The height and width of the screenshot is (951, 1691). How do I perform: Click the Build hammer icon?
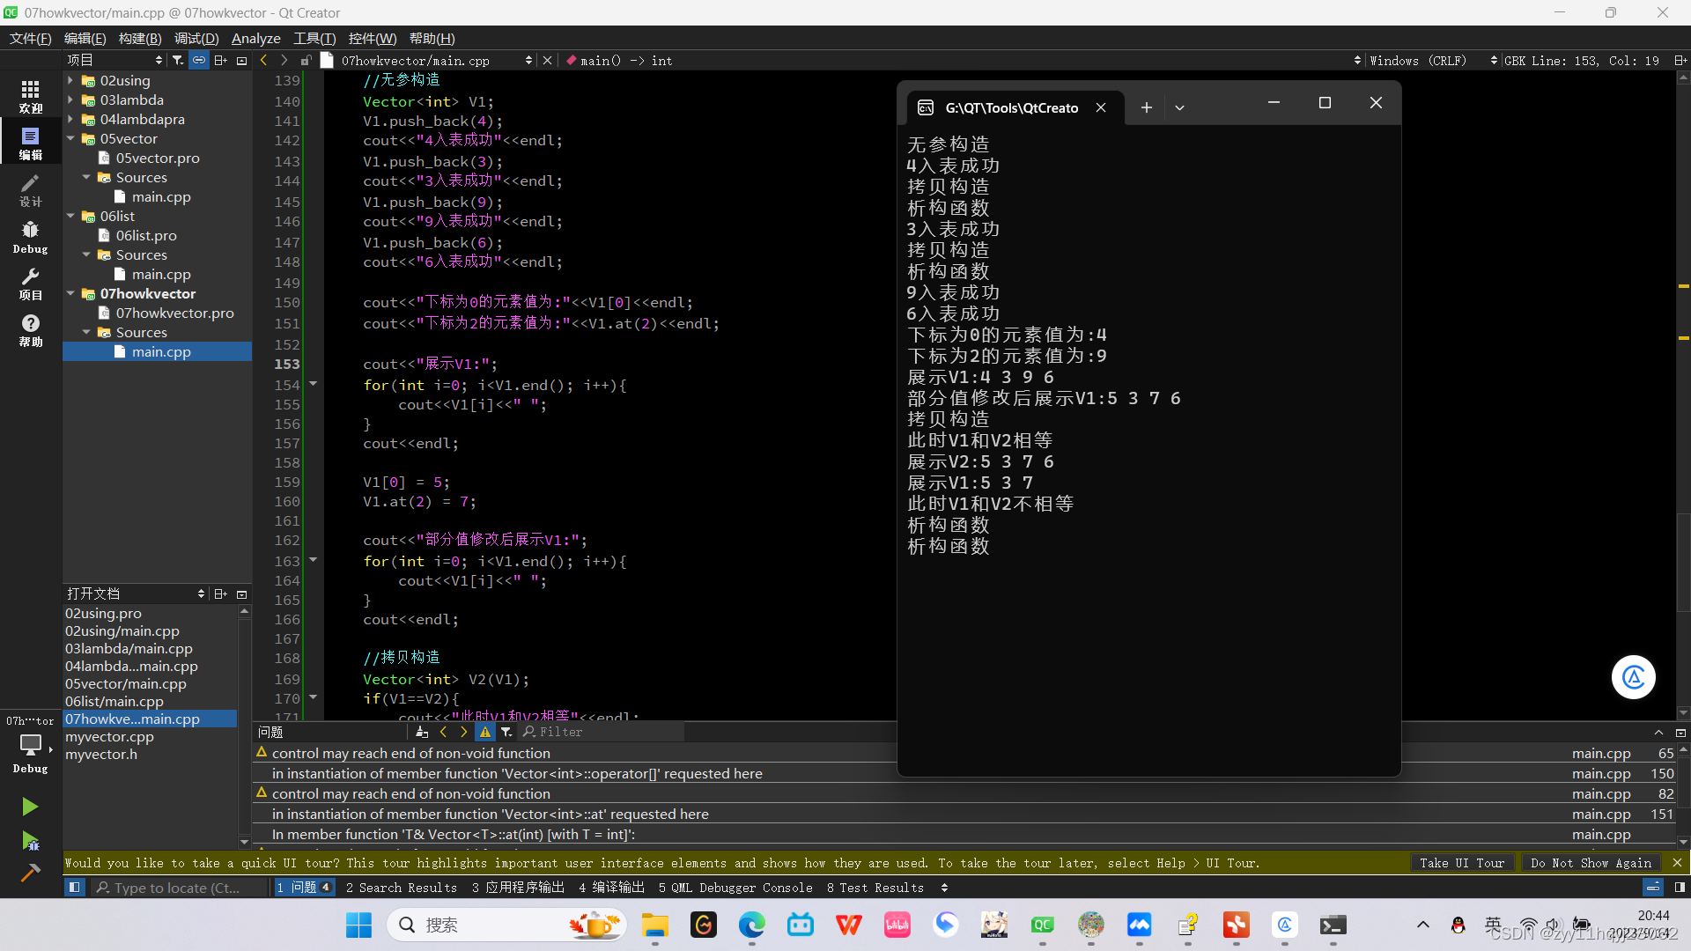[x=30, y=873]
